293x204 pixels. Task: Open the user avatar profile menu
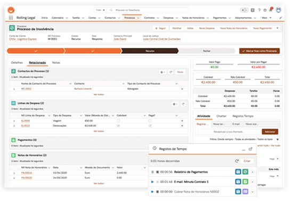tap(279, 10)
